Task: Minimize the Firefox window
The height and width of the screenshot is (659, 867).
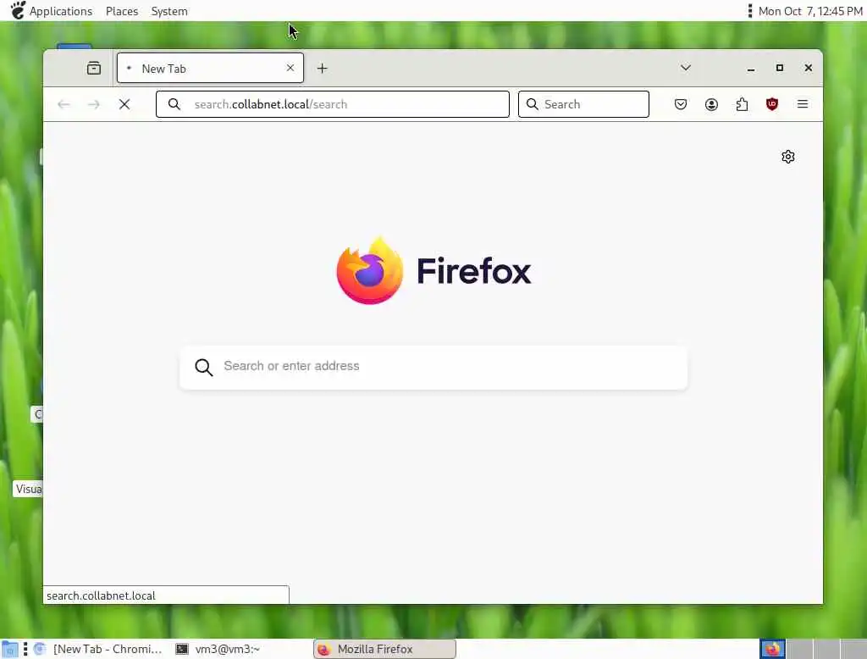Action: point(751,68)
